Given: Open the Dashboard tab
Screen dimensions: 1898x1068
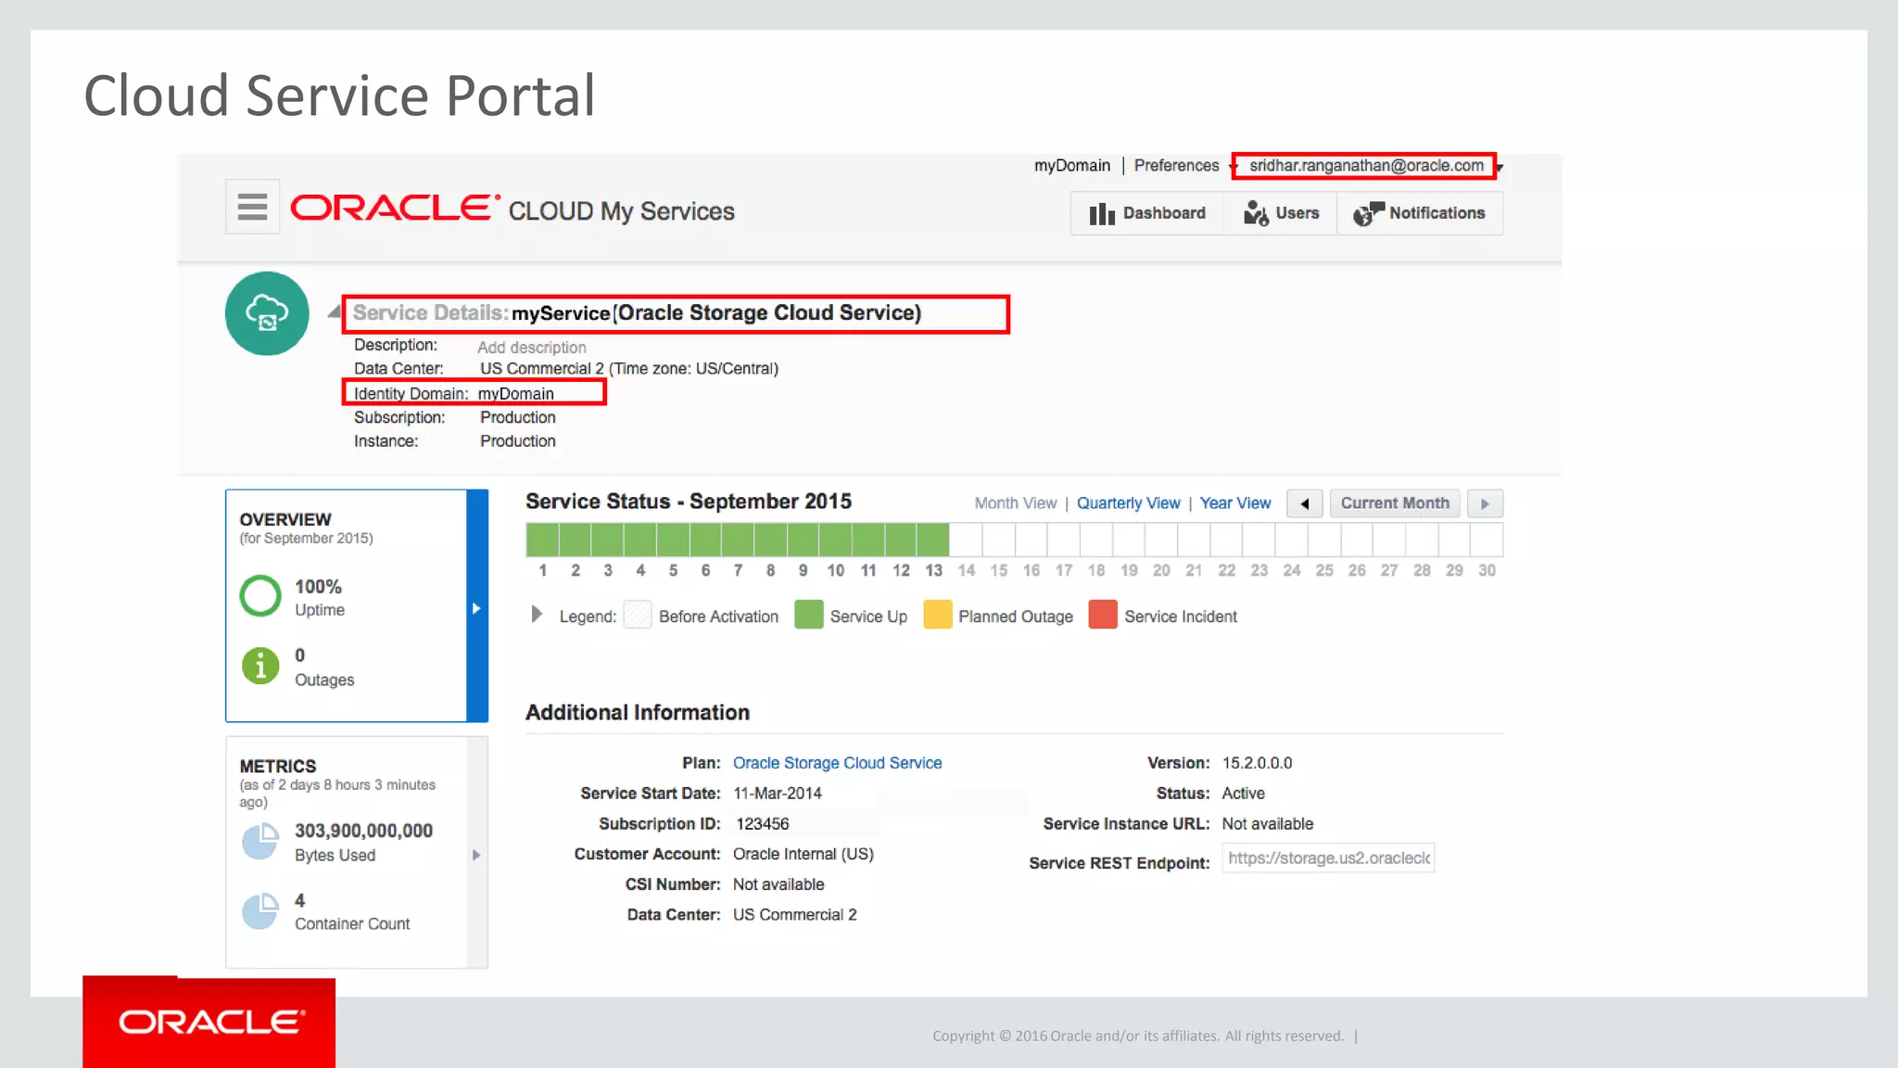Looking at the screenshot, I should (1147, 213).
